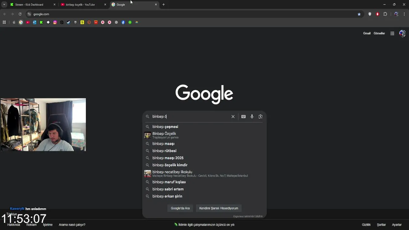The image size is (409, 230).
Task: Select suggestion binbaşı maaşı
Action: 204,144
